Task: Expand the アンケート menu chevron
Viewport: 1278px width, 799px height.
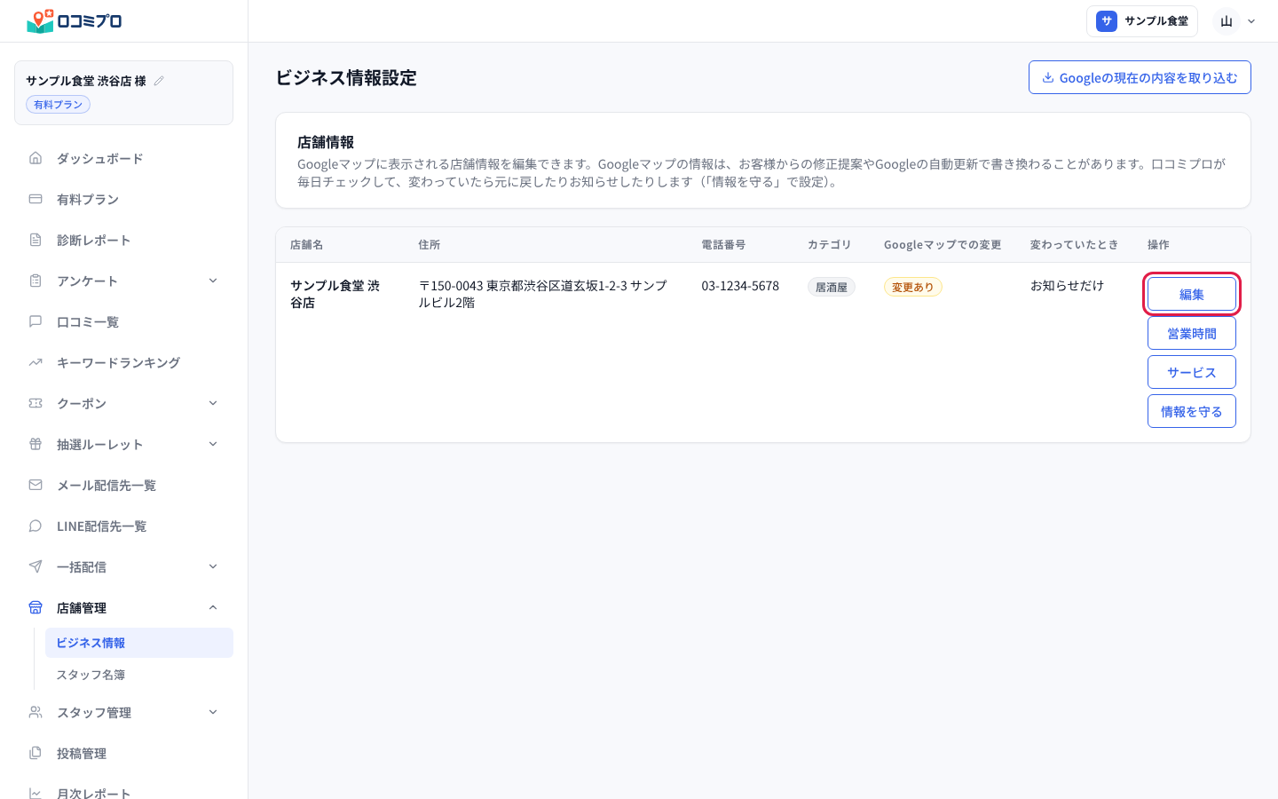Action: click(213, 281)
